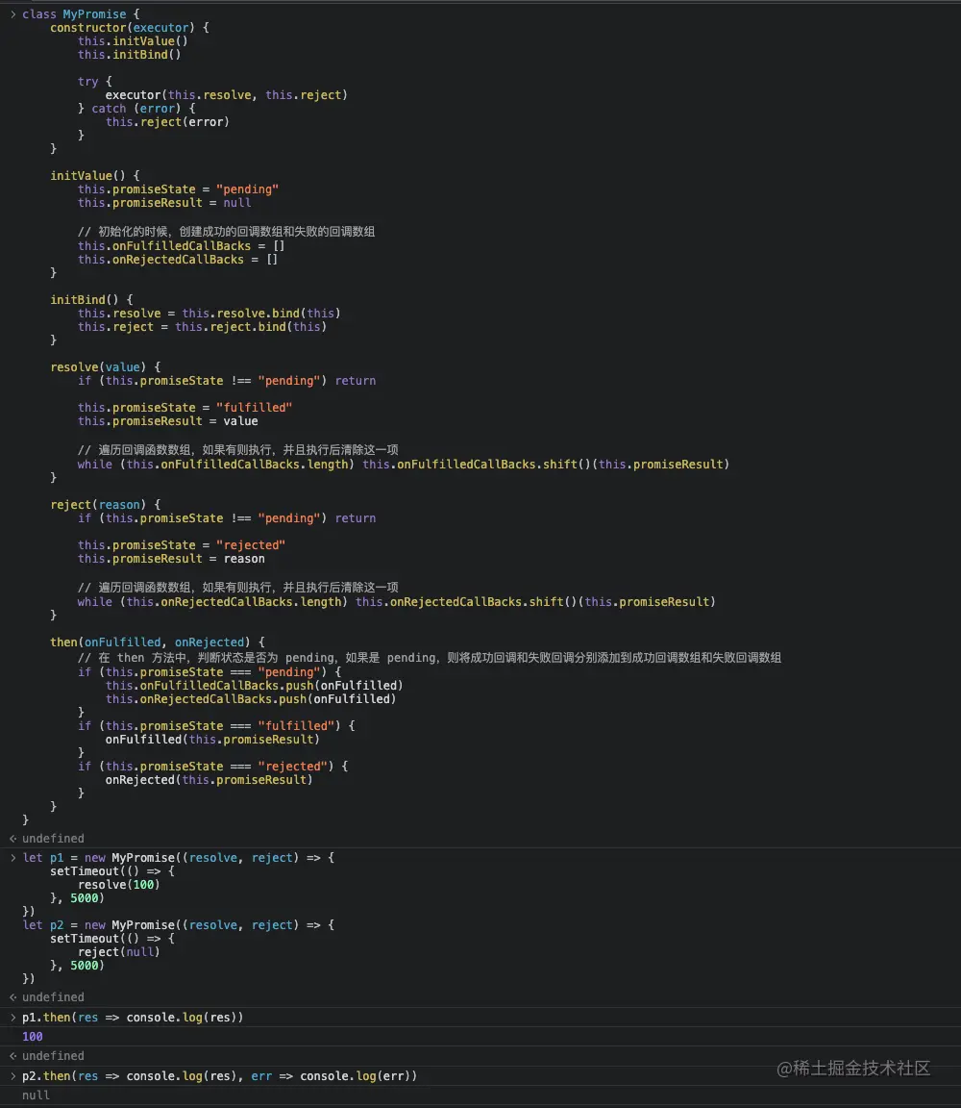Click the input chevron beside class MyPromise

(12, 14)
